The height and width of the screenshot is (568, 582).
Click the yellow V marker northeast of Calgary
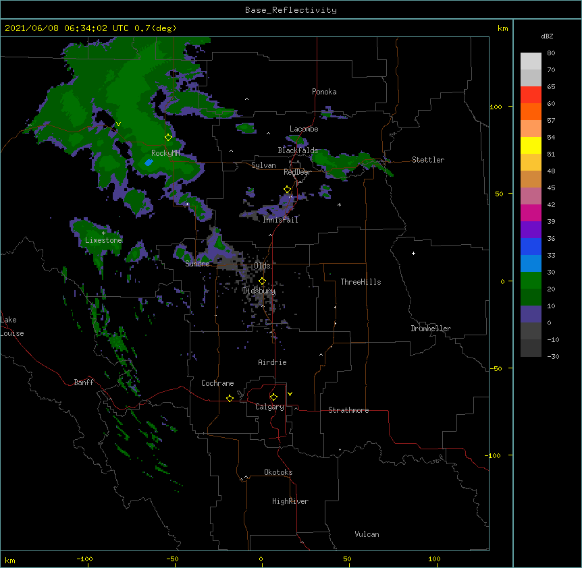coord(290,394)
